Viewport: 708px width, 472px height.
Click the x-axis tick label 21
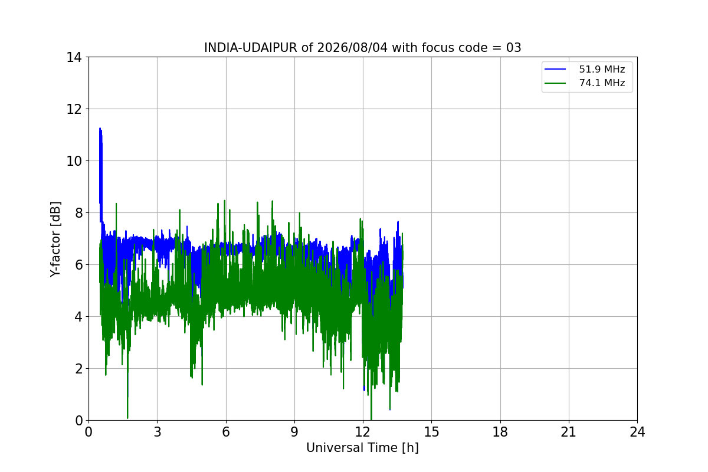(569, 432)
